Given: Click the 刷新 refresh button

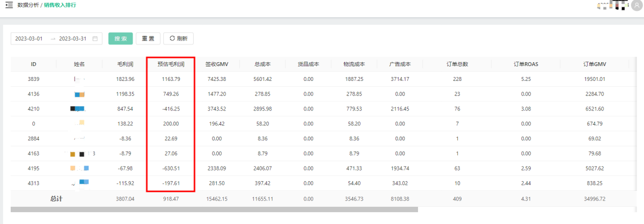Looking at the screenshot, I should click(x=178, y=39).
